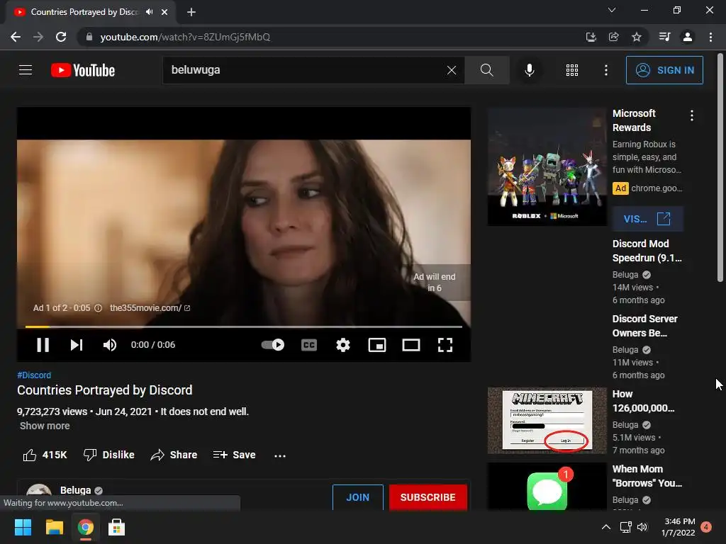Open File Explorer from taskbar

click(x=54, y=527)
